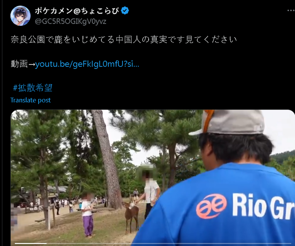Open the @GC5R5OGIKgV0yvz handle

point(70,21)
